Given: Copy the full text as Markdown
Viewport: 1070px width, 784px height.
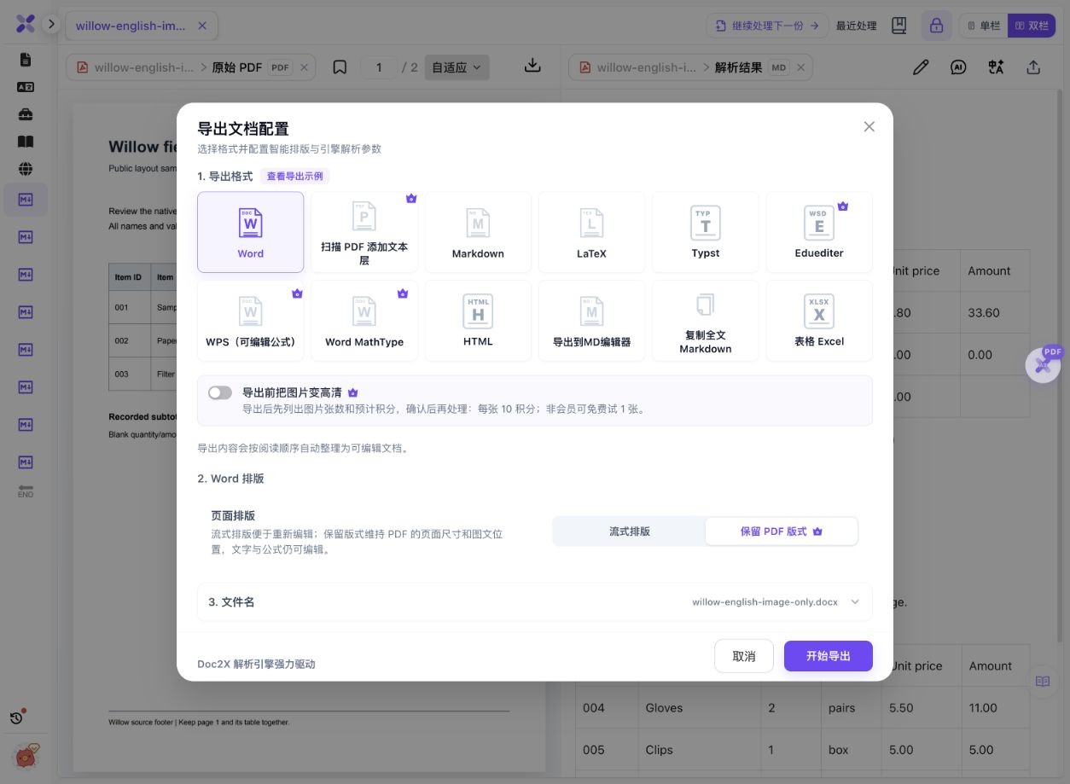Looking at the screenshot, I should pyautogui.click(x=706, y=321).
